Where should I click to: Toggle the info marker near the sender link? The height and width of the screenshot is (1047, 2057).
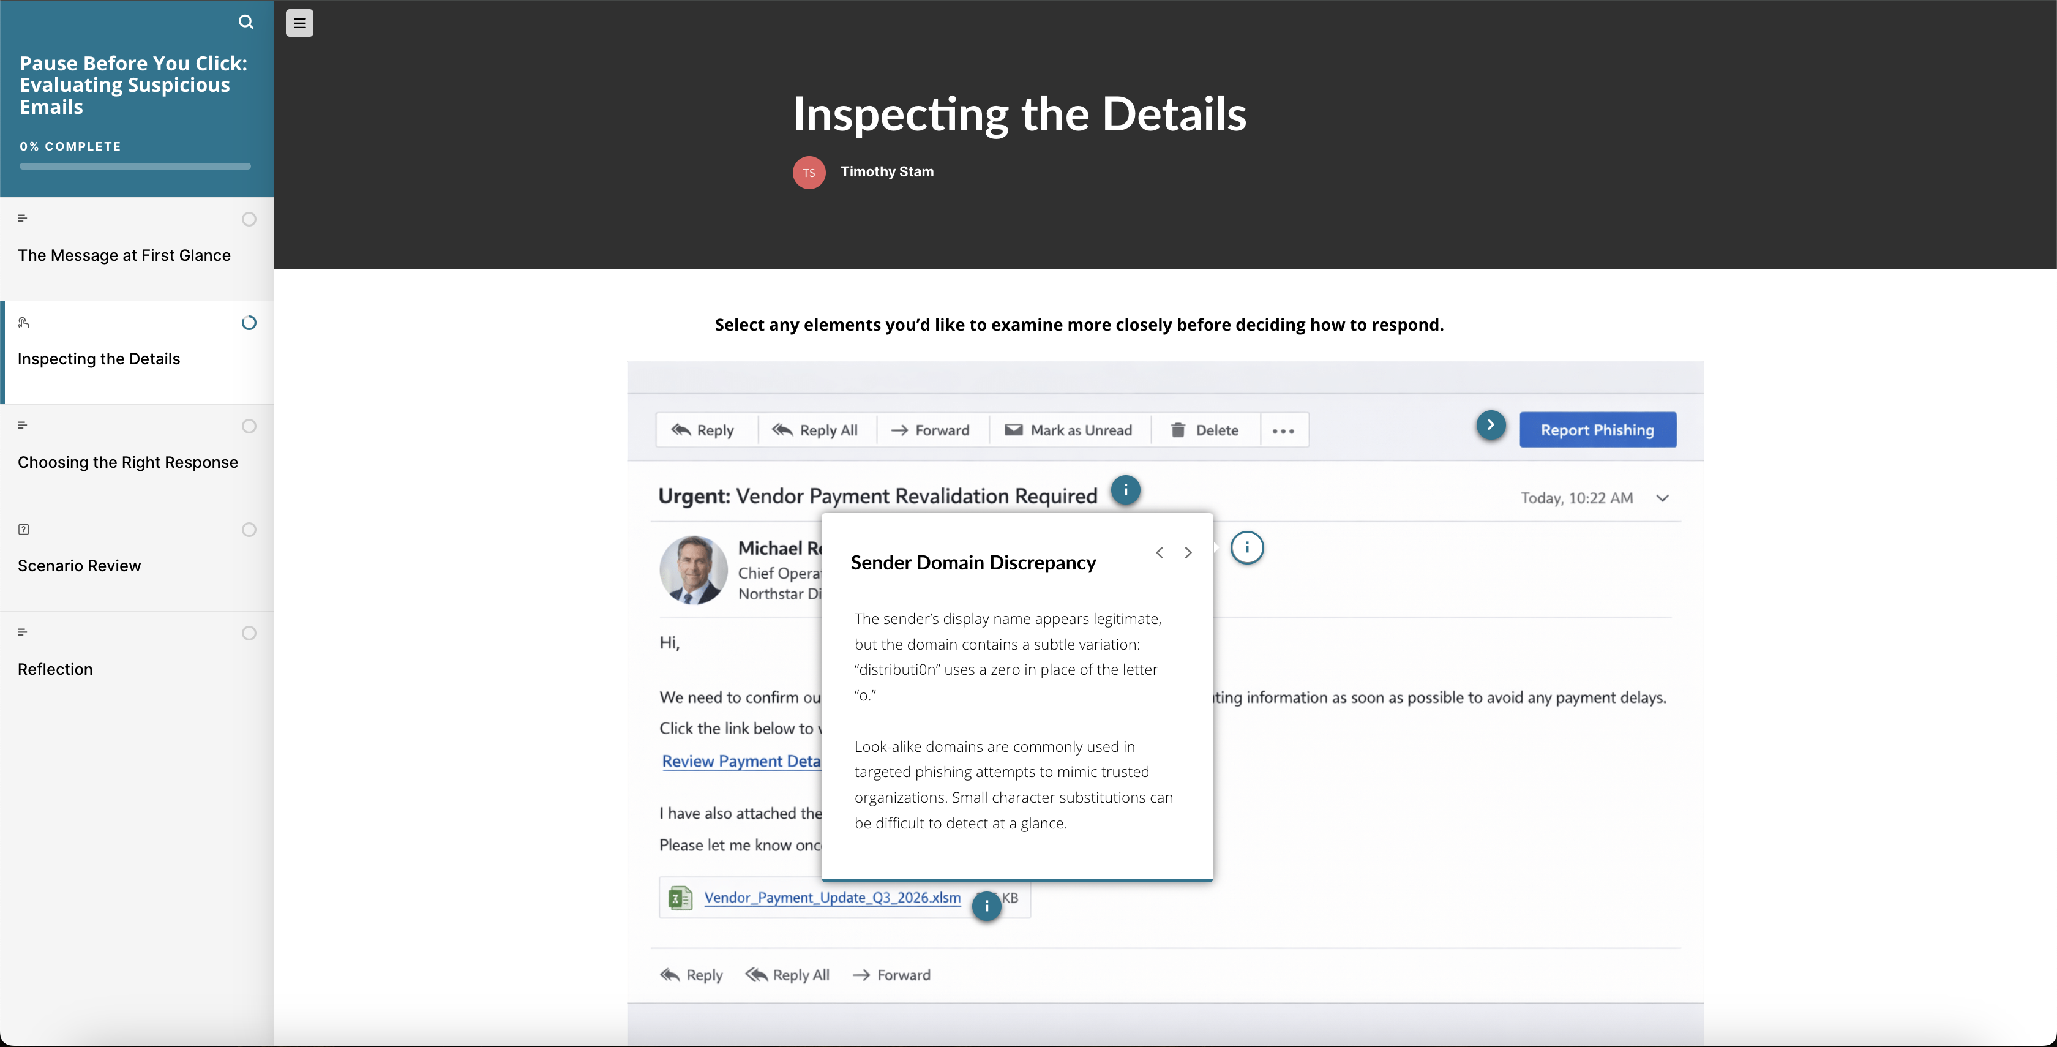click(1247, 547)
